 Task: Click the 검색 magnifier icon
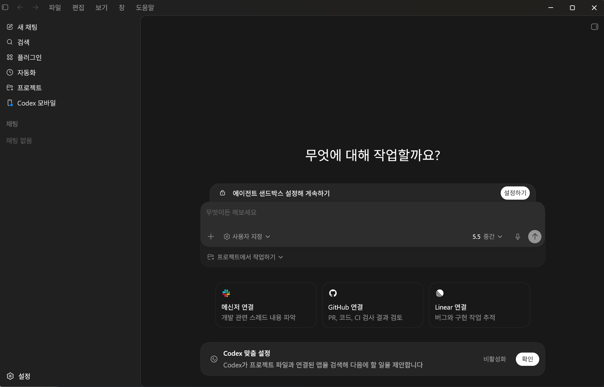click(x=10, y=42)
